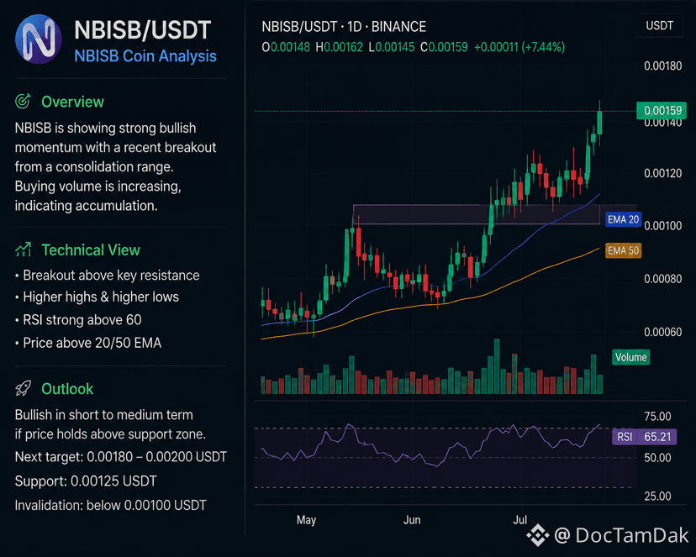The width and height of the screenshot is (696, 557).
Task: Click the USDT currency button
Action: (x=660, y=26)
